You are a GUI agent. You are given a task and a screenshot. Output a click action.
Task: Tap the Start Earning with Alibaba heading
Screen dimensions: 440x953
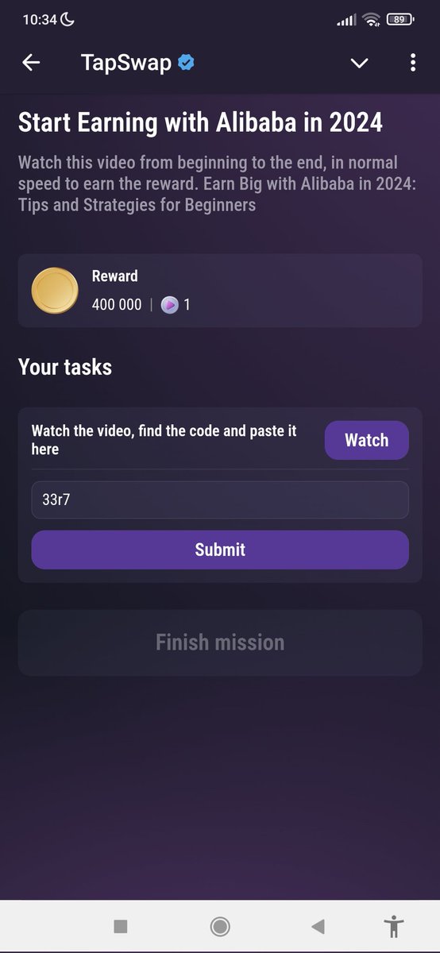(200, 123)
